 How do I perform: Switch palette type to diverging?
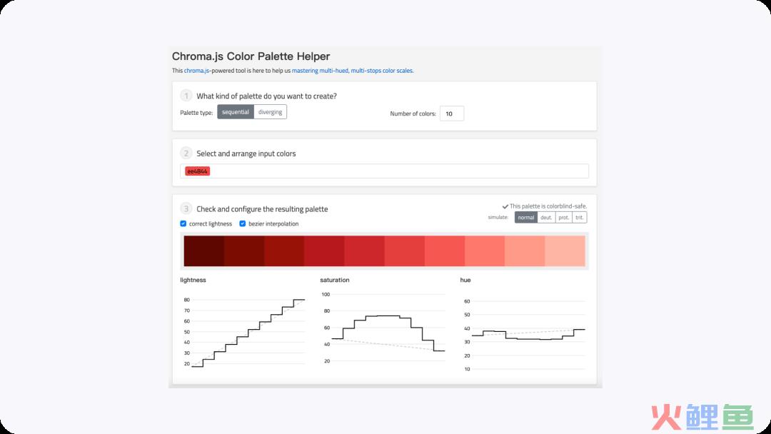click(271, 112)
